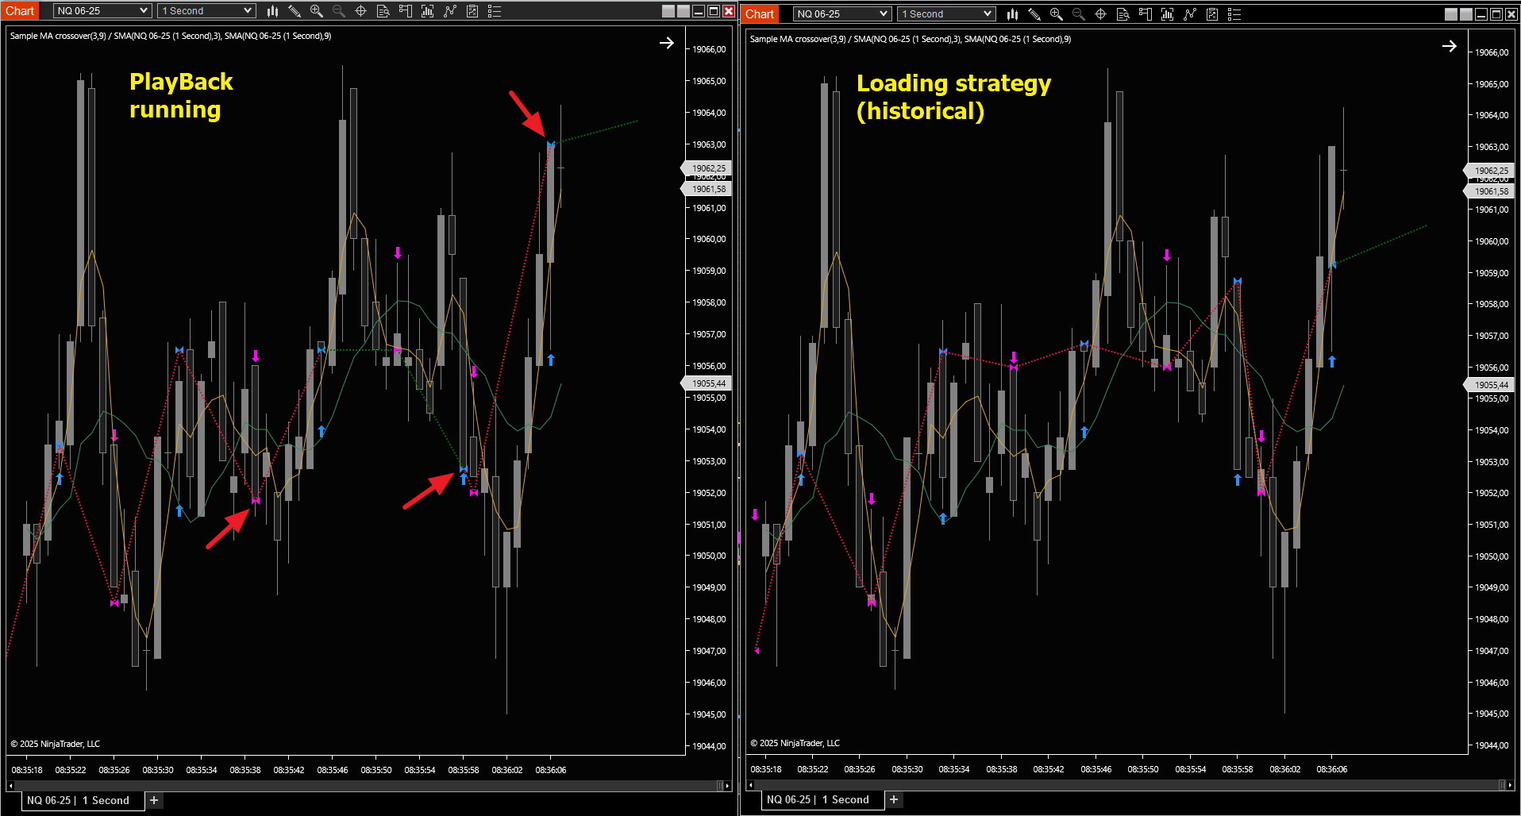Viewport: 1521px width, 816px height.
Task: Click 08:35:18 time label on left chart
Action: 27,770
